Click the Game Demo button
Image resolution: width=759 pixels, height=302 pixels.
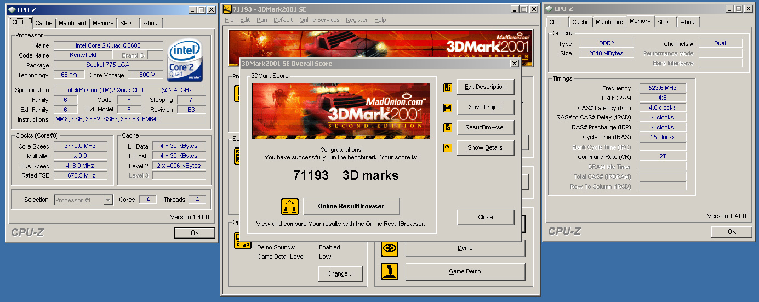[465, 271]
